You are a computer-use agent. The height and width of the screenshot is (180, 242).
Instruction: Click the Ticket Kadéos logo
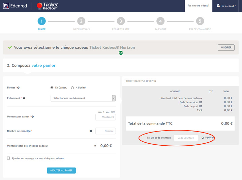[x=48, y=6]
